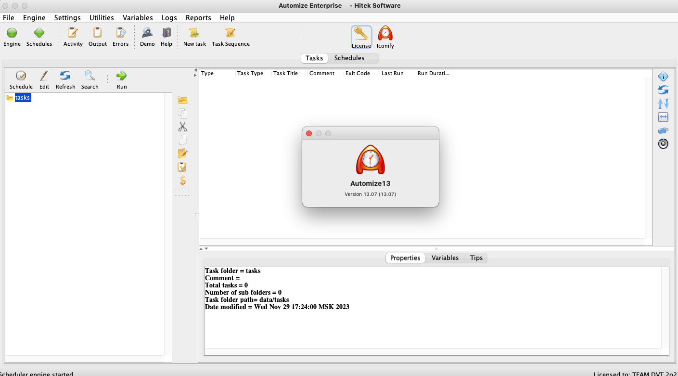This screenshot has height=376, width=678.
Task: Close the Automize13 about dialog
Action: pyautogui.click(x=309, y=133)
